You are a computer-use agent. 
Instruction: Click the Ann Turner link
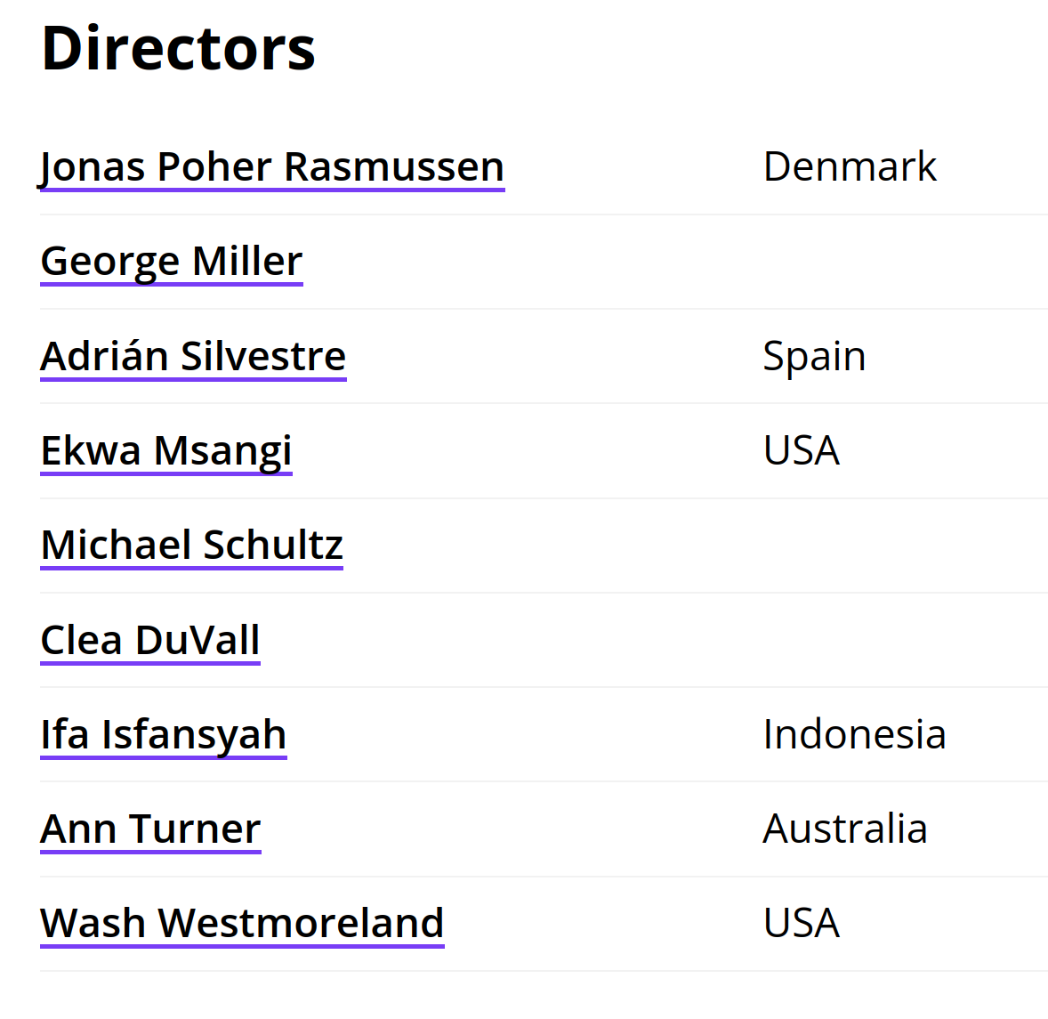[x=150, y=829]
